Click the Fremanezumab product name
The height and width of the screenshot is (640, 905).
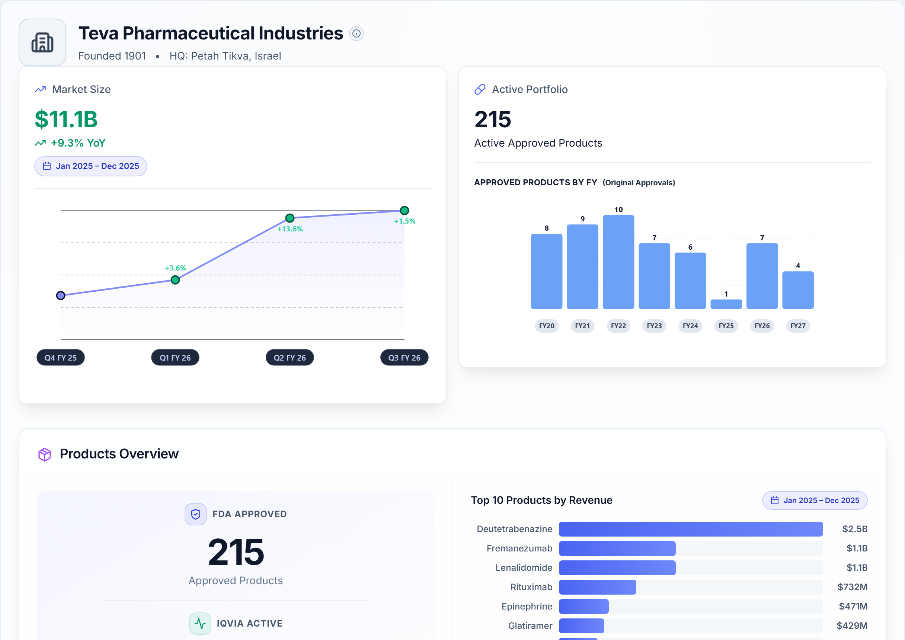pyautogui.click(x=519, y=548)
